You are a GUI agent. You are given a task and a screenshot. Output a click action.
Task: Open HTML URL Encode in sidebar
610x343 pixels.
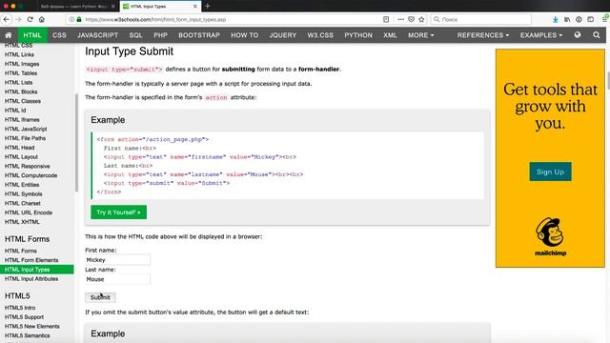click(x=29, y=212)
